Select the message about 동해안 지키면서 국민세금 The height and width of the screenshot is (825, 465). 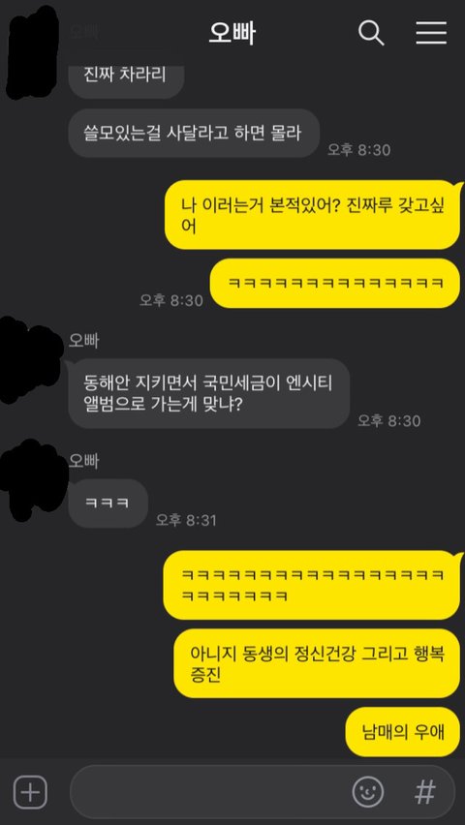[x=209, y=393]
